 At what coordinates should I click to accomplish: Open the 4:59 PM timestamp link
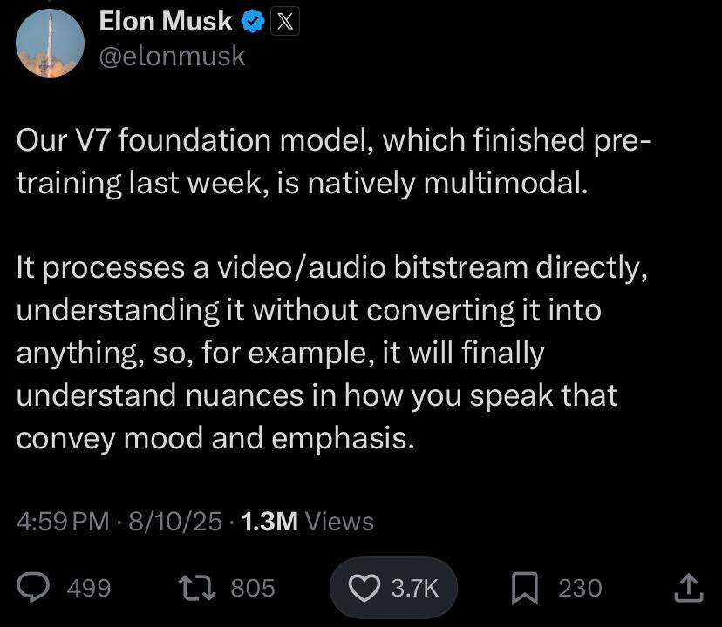pyautogui.click(x=63, y=522)
